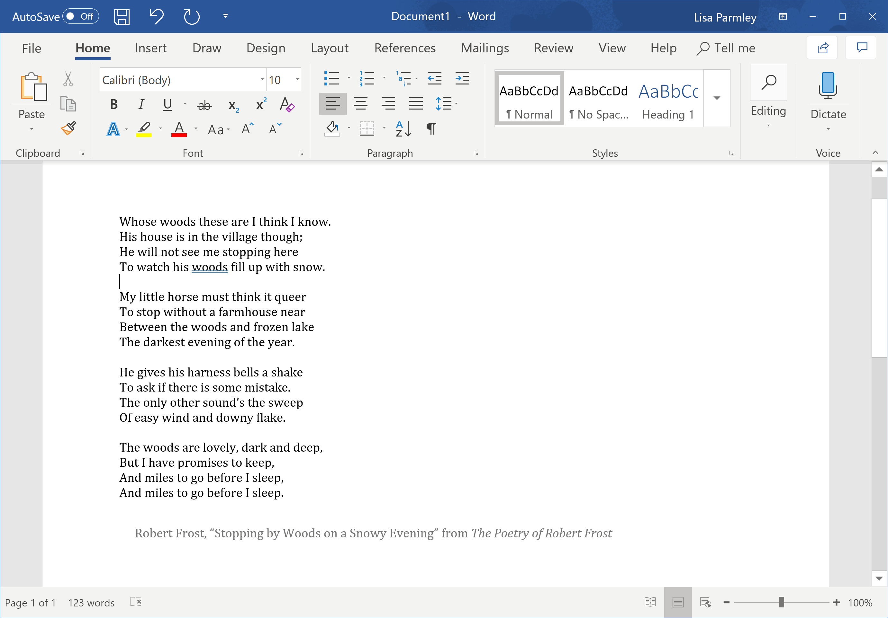888x618 pixels.
Task: Switch to Read Mode view
Action: pos(650,602)
